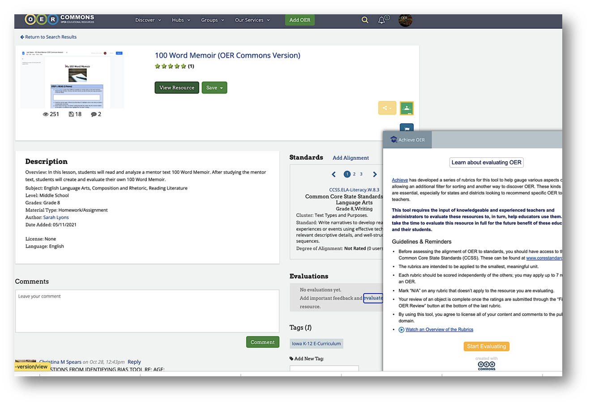Click the graduation cap on the Achieve OER tab

click(394, 139)
